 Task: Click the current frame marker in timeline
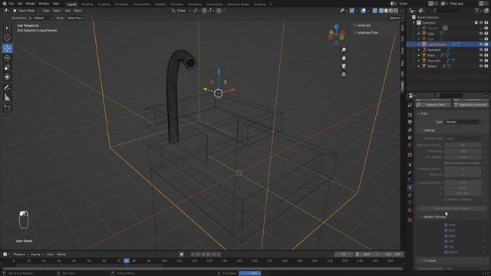[x=126, y=261]
